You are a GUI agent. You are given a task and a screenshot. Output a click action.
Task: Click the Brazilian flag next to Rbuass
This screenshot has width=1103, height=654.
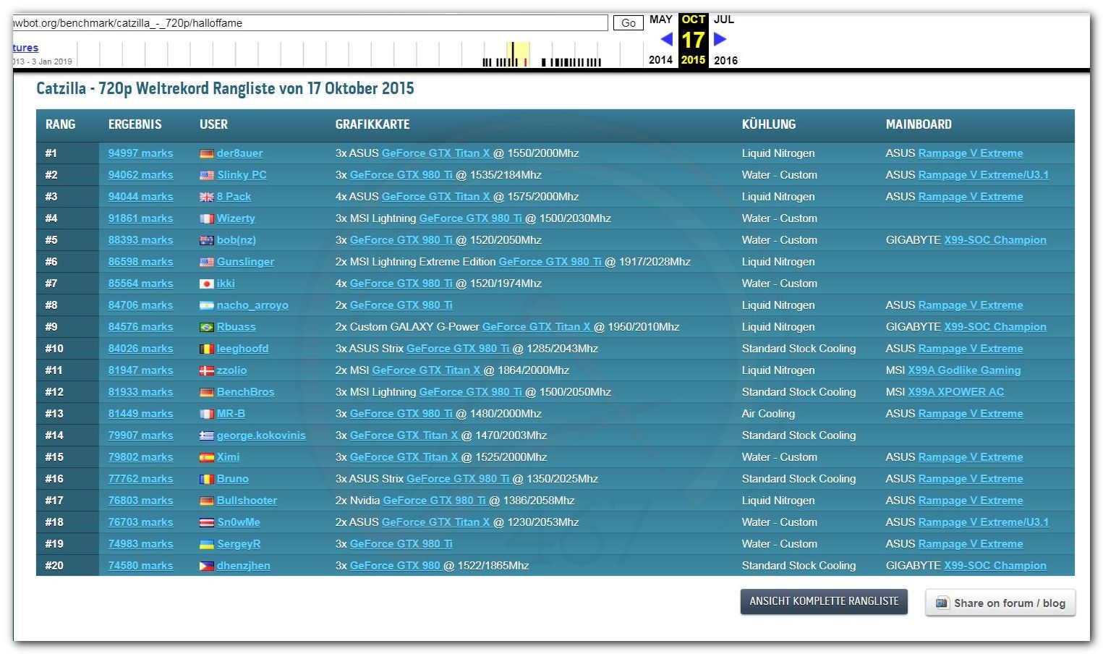(x=207, y=327)
